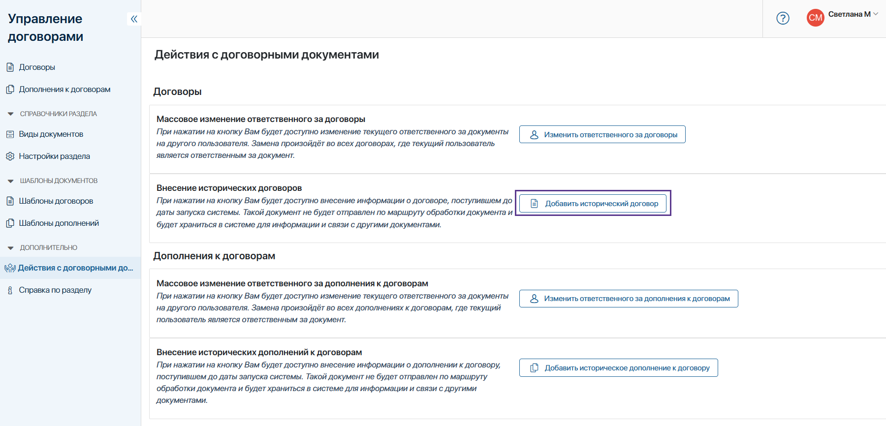
Task: Click the Договоры document icon in sidebar
Action: pyautogui.click(x=10, y=67)
